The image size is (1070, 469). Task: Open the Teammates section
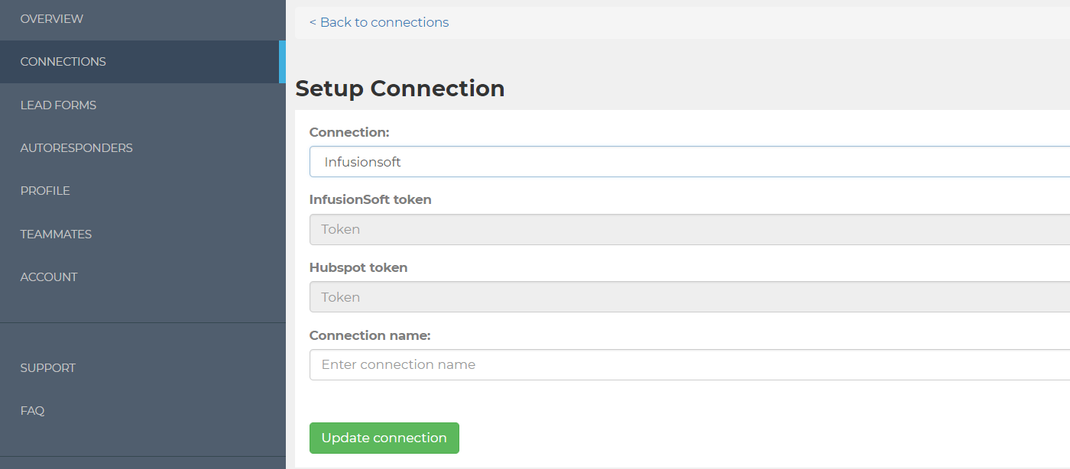tap(56, 234)
